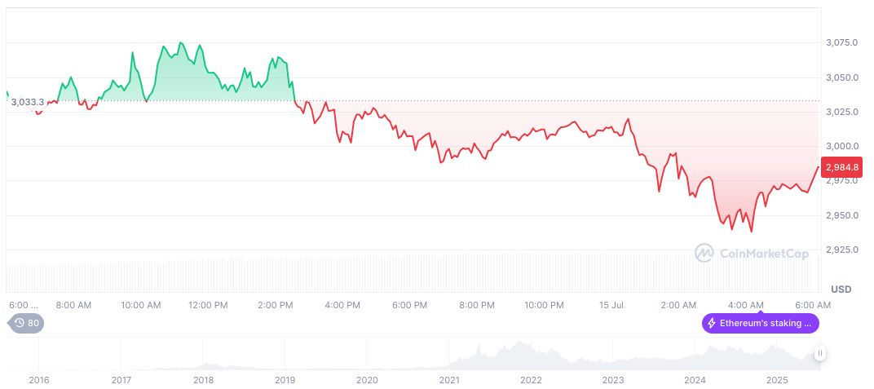Viewport: 874px width, 389px height.
Task: Select 2021 on the overview timeline
Action: [449, 380]
